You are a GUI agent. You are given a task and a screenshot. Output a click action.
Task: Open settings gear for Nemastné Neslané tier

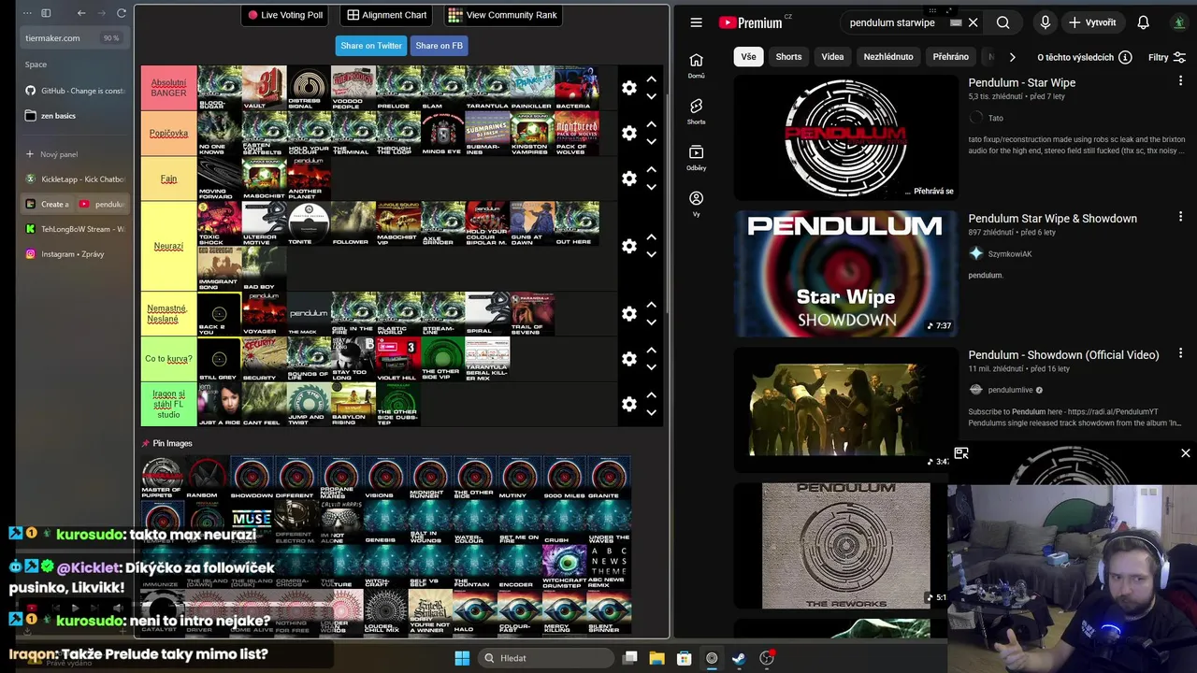(629, 313)
